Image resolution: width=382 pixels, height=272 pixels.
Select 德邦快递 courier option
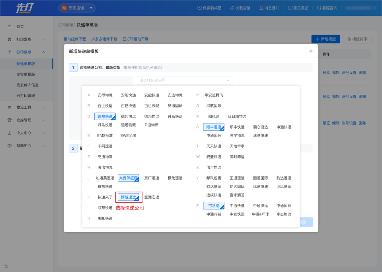click(x=105, y=116)
